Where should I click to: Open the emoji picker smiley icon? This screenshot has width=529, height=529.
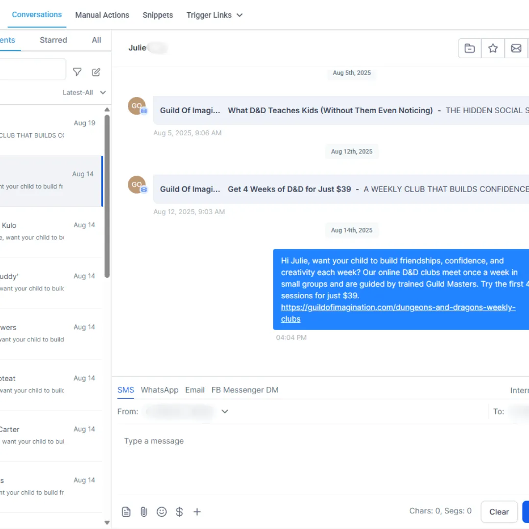coord(162,512)
